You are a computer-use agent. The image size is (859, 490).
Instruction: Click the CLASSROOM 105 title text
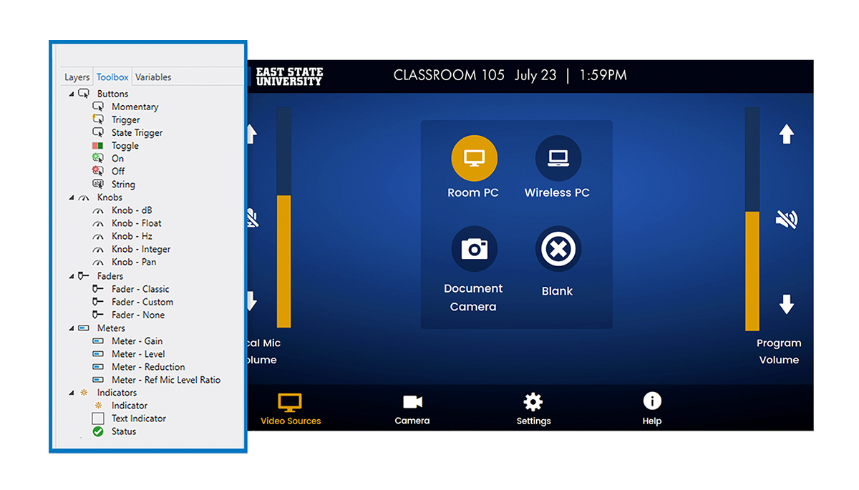pos(449,75)
